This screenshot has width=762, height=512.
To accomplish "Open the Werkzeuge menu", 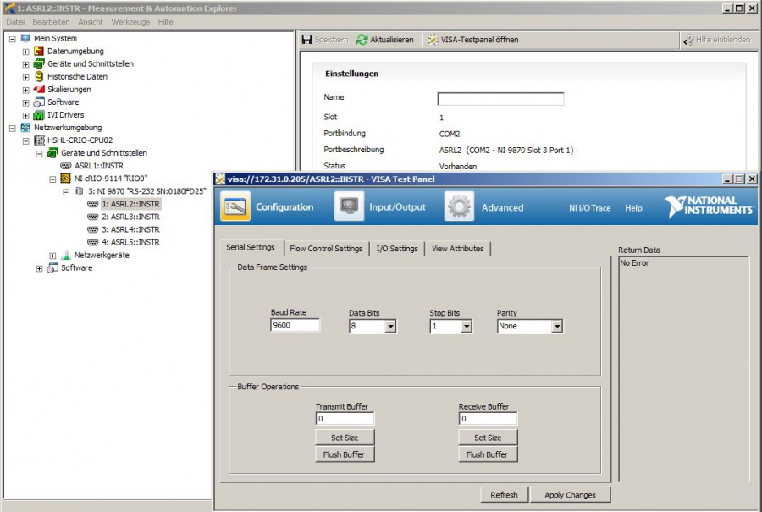I will point(130,21).
